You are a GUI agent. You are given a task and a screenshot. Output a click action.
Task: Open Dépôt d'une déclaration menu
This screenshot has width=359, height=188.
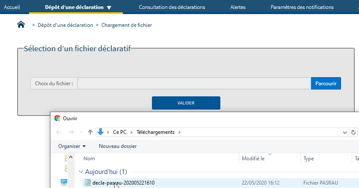click(x=74, y=7)
